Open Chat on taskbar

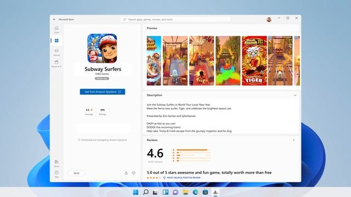click(x=175, y=192)
